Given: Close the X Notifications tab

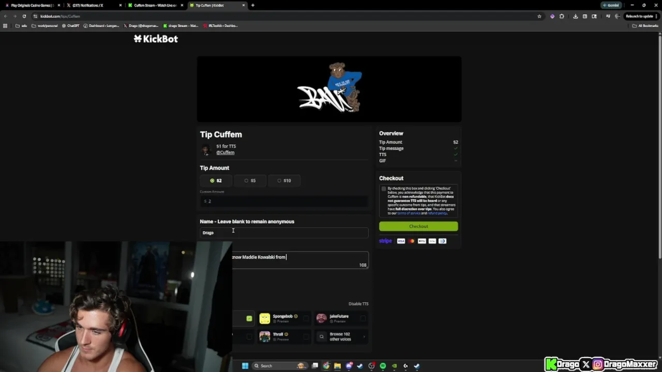Looking at the screenshot, I should [120, 5].
